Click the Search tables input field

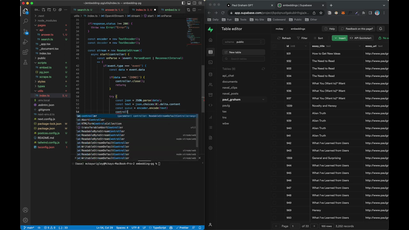(x=243, y=59)
